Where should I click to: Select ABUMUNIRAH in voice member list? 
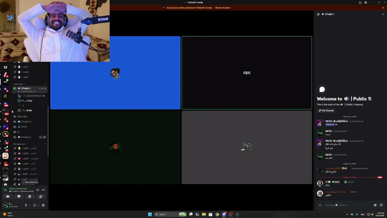pos(32,96)
